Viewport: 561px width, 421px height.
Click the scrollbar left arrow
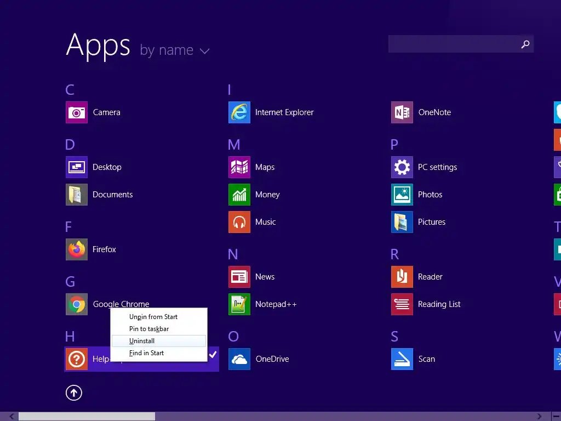coord(12,417)
